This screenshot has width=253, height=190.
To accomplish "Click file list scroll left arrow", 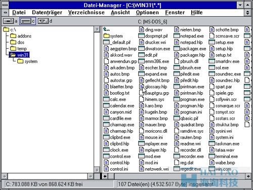I will (105, 176).
